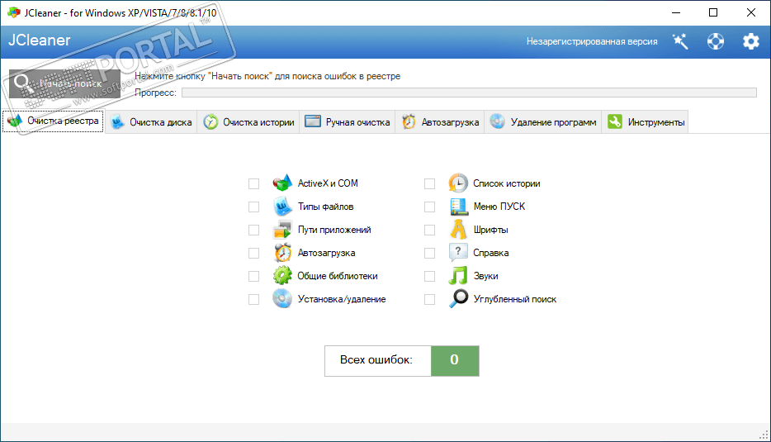Switch to the Очистка реестра tab
The height and width of the screenshot is (442, 771).
pos(53,121)
